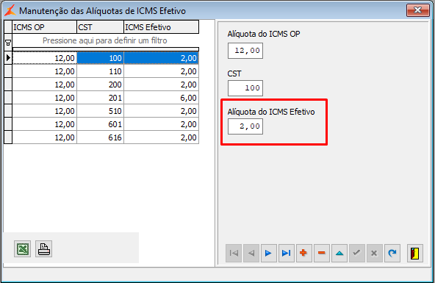
Task: Open the filter icon beside the filter row
Action: click(8, 43)
